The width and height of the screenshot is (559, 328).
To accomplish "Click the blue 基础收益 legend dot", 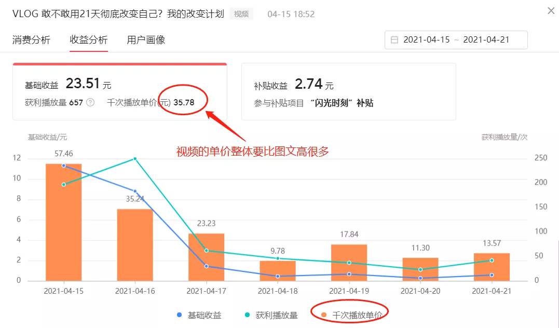I will 180,314.
